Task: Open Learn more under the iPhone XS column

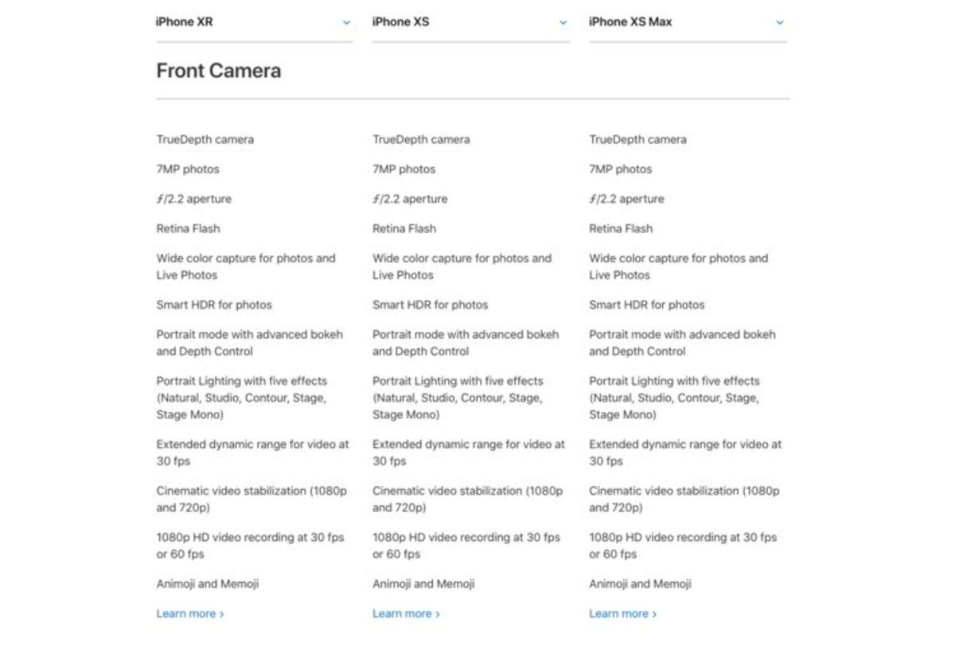Action: pos(403,613)
